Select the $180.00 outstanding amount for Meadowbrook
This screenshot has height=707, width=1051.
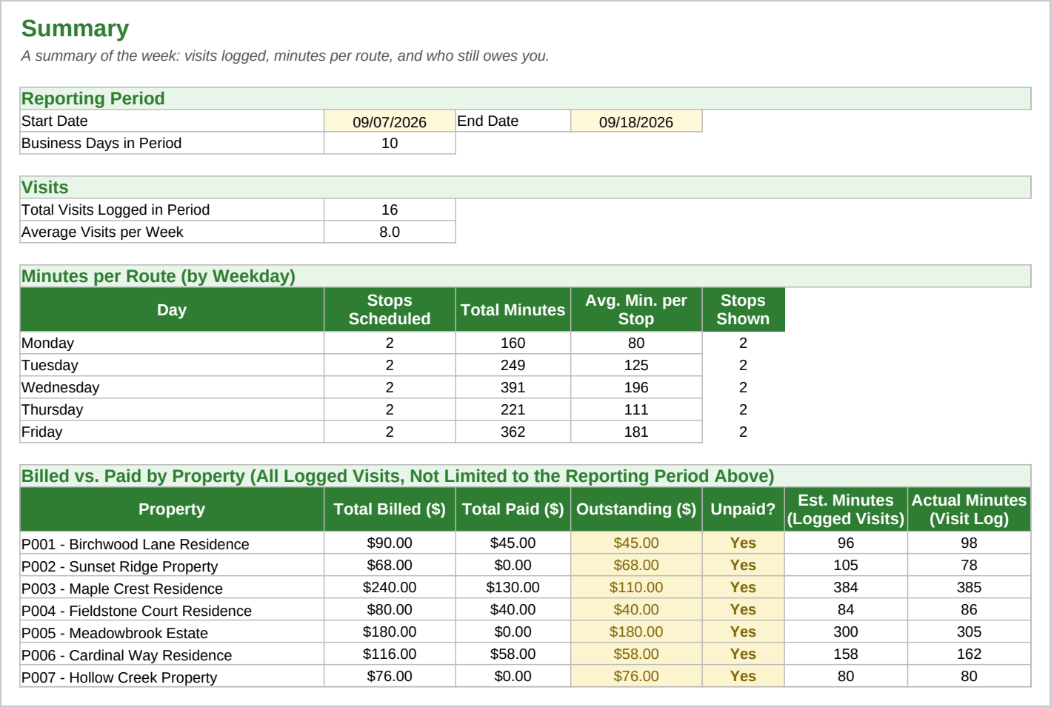[636, 632]
